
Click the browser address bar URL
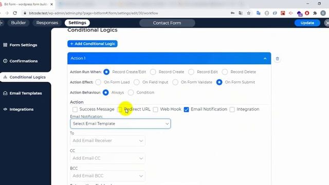pyautogui.click(x=94, y=13)
